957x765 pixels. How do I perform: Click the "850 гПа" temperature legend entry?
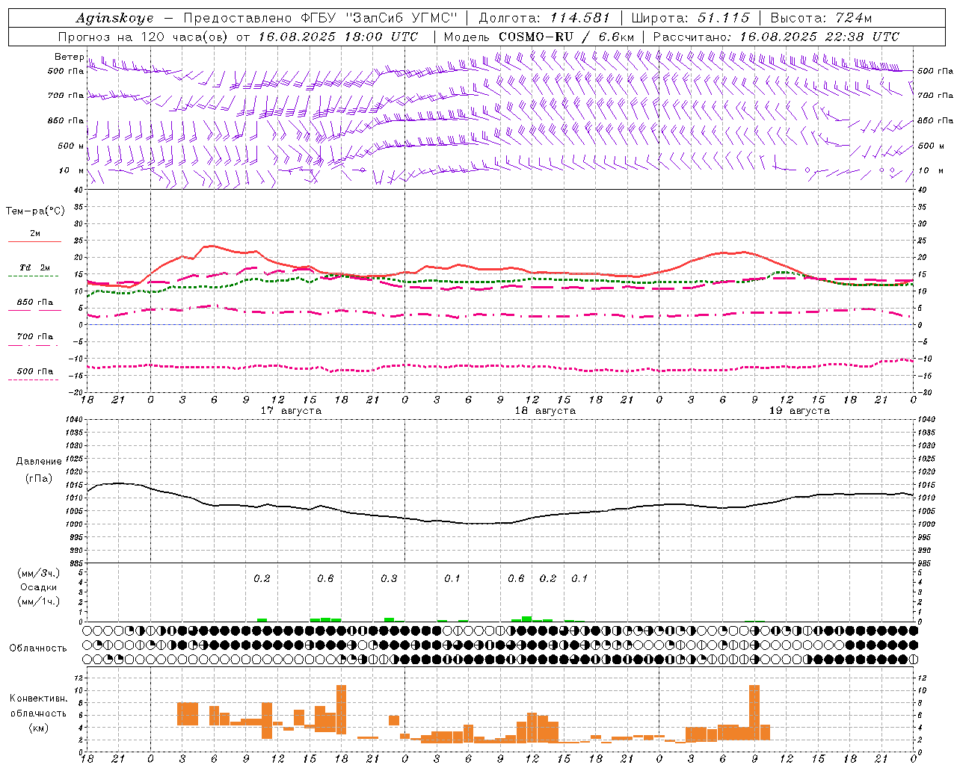tap(34, 302)
